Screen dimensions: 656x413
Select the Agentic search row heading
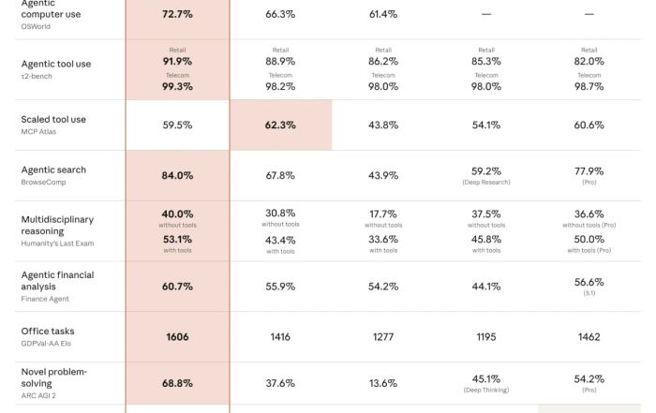tap(53, 170)
